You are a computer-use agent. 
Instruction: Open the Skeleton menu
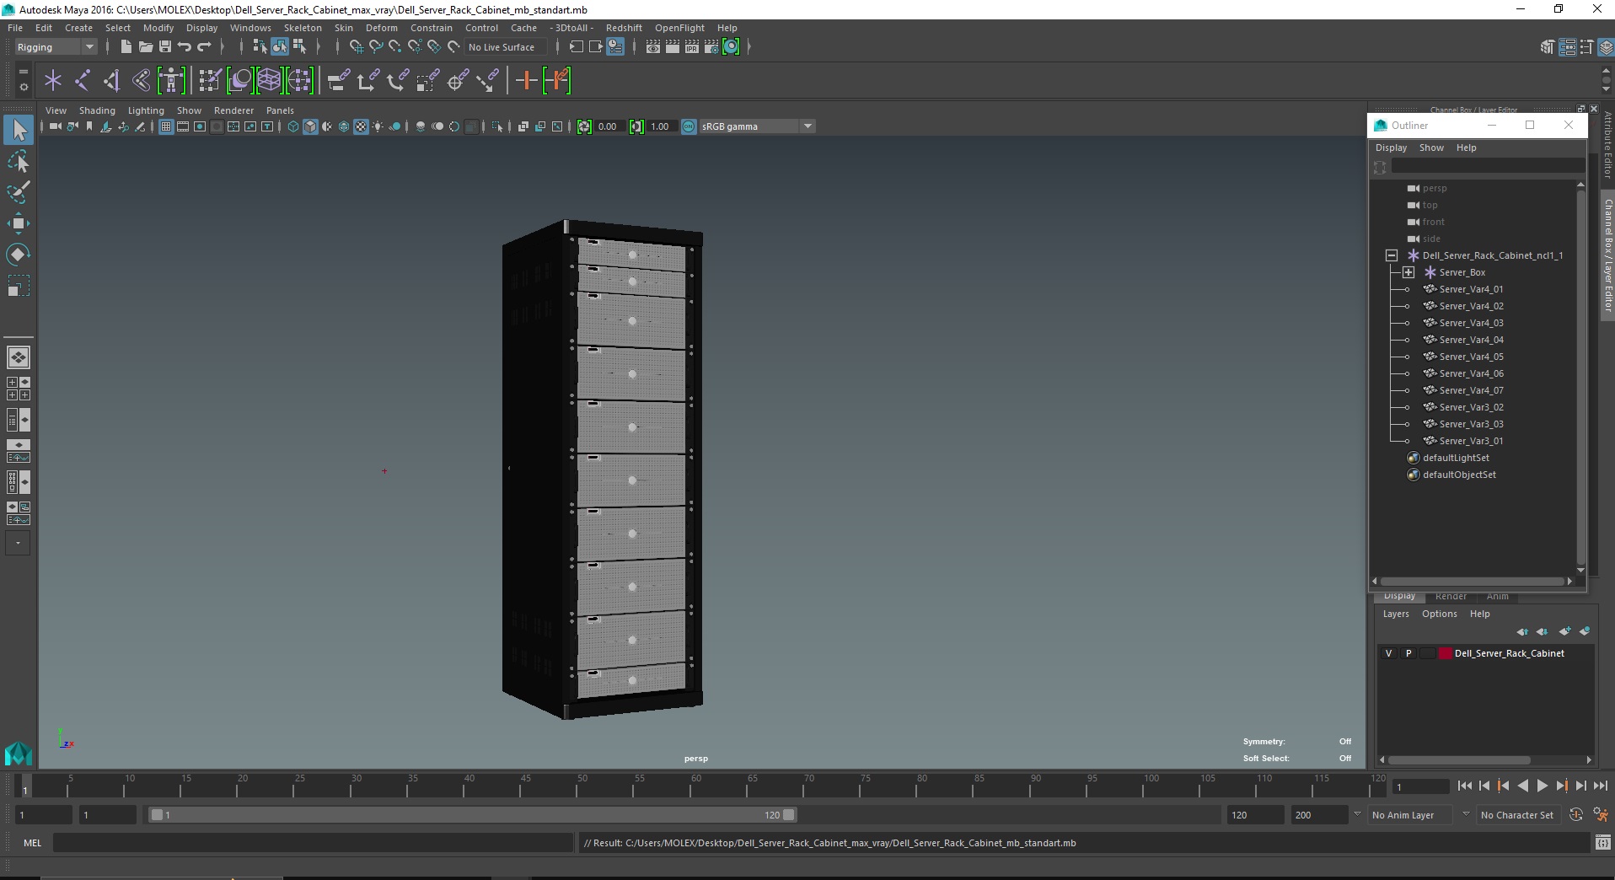point(303,28)
